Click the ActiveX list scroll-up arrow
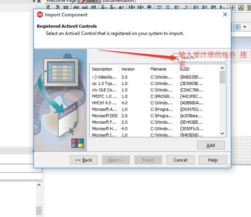The image size is (251, 217). [222, 68]
